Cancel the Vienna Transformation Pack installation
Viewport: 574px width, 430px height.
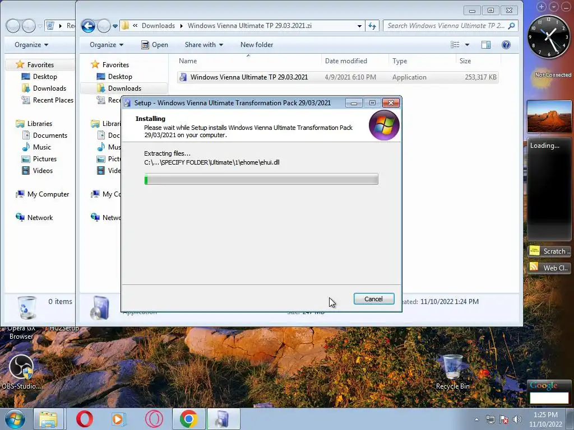coord(374,299)
